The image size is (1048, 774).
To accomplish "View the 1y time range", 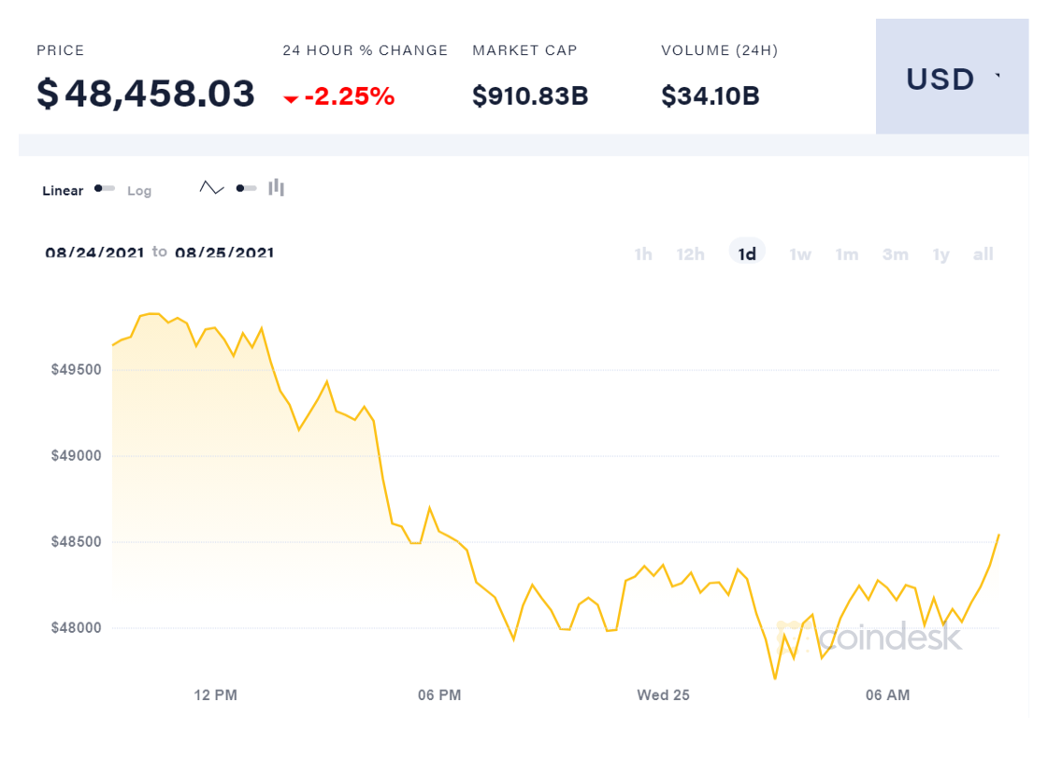I will coord(940,254).
